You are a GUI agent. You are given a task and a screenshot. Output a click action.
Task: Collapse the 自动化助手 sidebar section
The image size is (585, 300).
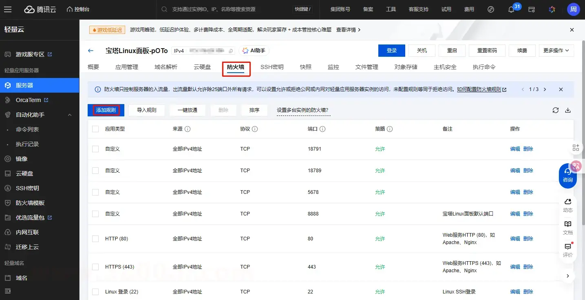pos(70,115)
